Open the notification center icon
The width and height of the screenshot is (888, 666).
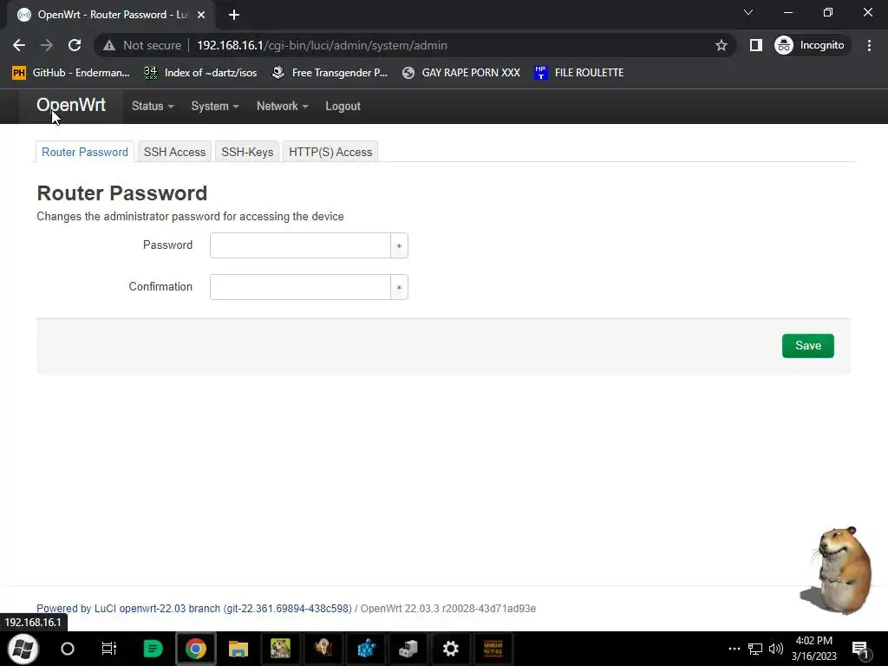point(860,649)
